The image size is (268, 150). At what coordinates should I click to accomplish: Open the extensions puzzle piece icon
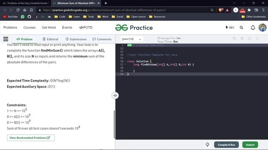[x=249, y=10]
